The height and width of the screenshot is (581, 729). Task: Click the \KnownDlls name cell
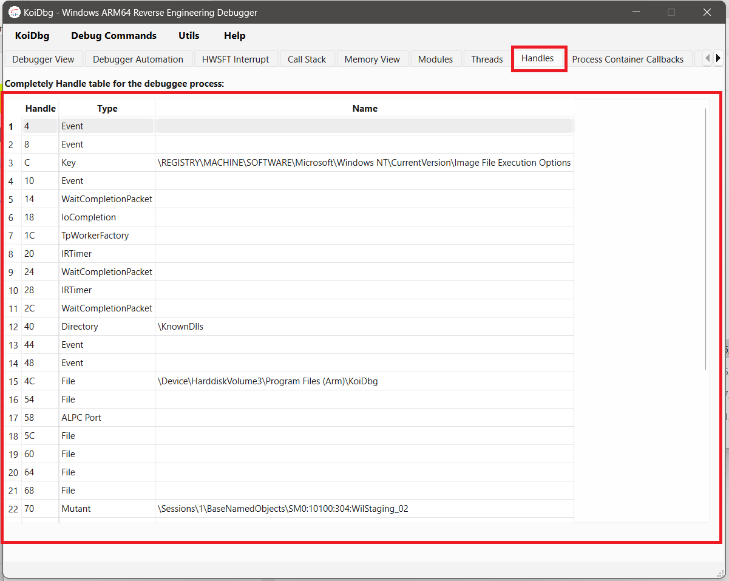[x=365, y=327]
